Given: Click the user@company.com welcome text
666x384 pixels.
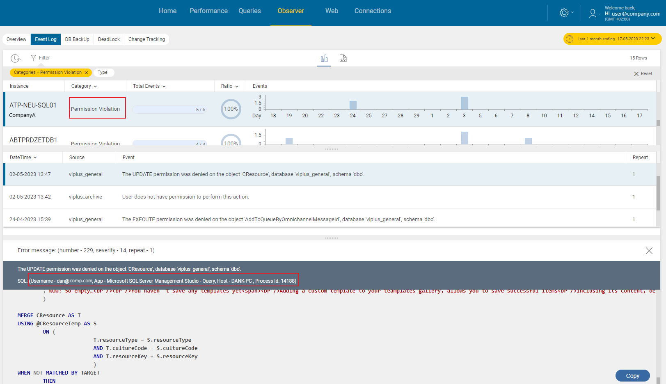Looking at the screenshot, I should coord(632,14).
